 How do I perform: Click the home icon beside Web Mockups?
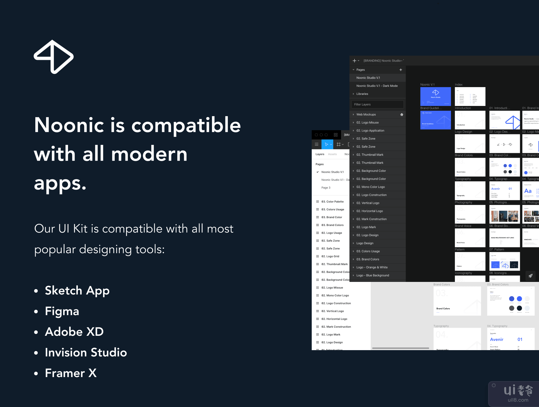[402, 115]
